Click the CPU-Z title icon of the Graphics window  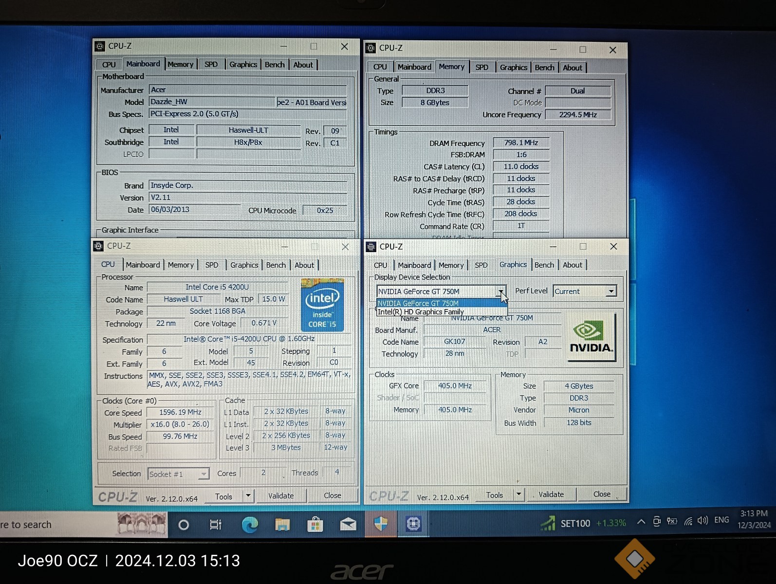[x=371, y=247]
